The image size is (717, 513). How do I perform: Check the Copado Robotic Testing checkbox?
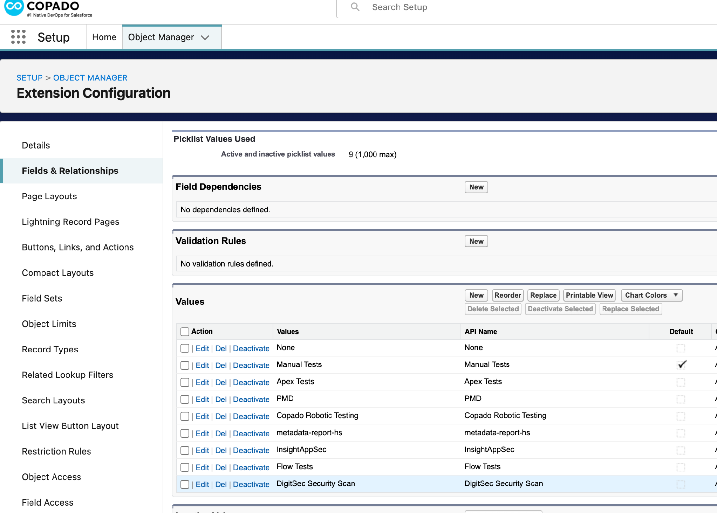(x=185, y=416)
